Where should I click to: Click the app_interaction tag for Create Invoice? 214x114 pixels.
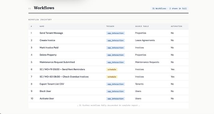point(115,41)
